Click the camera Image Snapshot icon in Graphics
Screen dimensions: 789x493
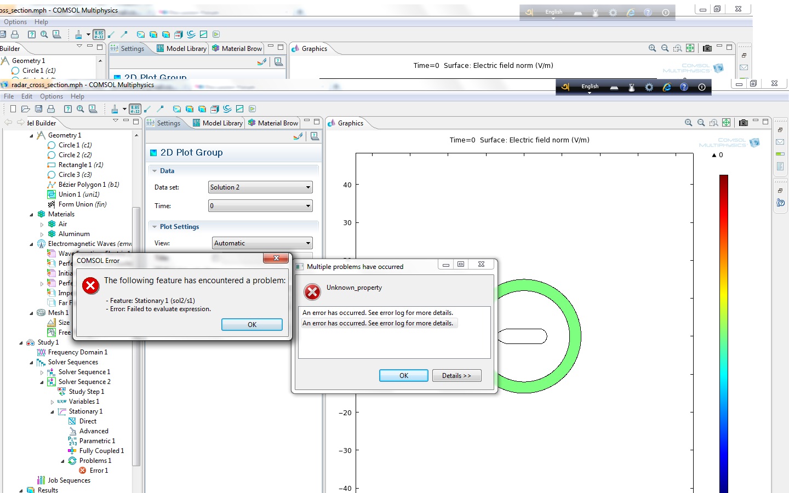coord(744,123)
